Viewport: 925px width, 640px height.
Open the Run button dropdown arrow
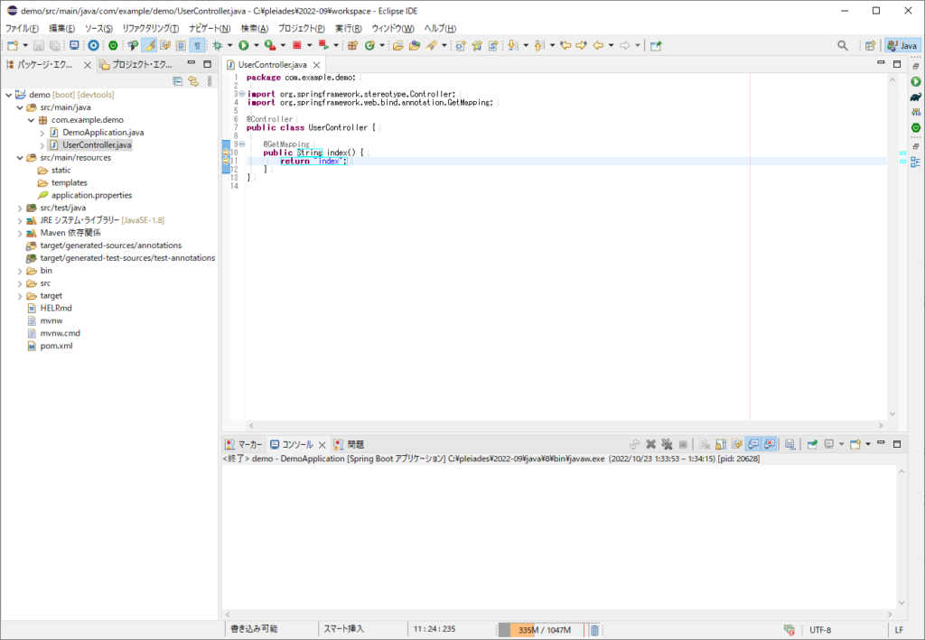click(257, 45)
